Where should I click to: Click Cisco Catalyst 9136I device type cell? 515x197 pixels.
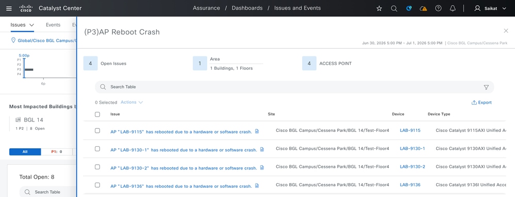[x=471, y=185]
